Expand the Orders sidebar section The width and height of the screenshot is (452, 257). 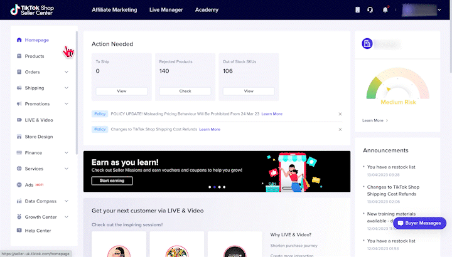(67, 72)
